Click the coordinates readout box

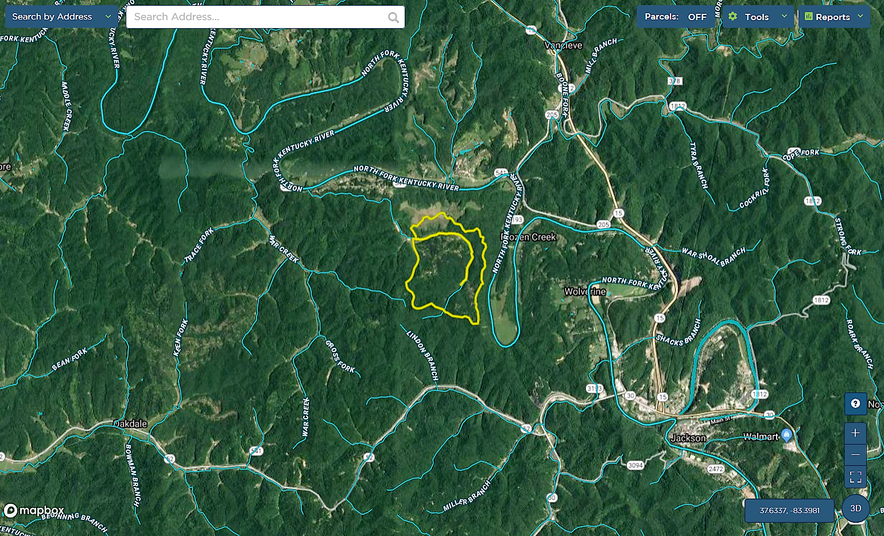789,510
